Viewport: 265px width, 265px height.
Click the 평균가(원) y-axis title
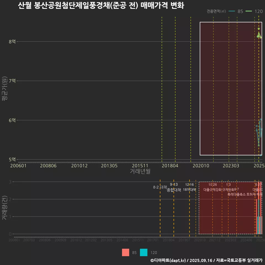[x=5, y=89]
